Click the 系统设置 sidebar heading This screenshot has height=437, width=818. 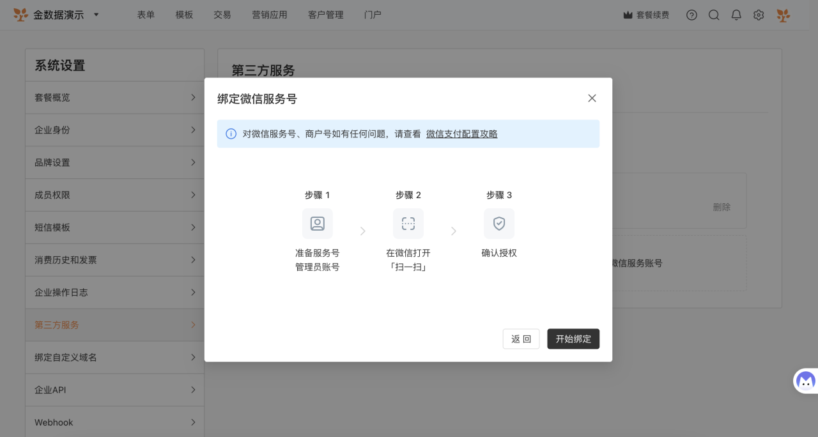60,65
